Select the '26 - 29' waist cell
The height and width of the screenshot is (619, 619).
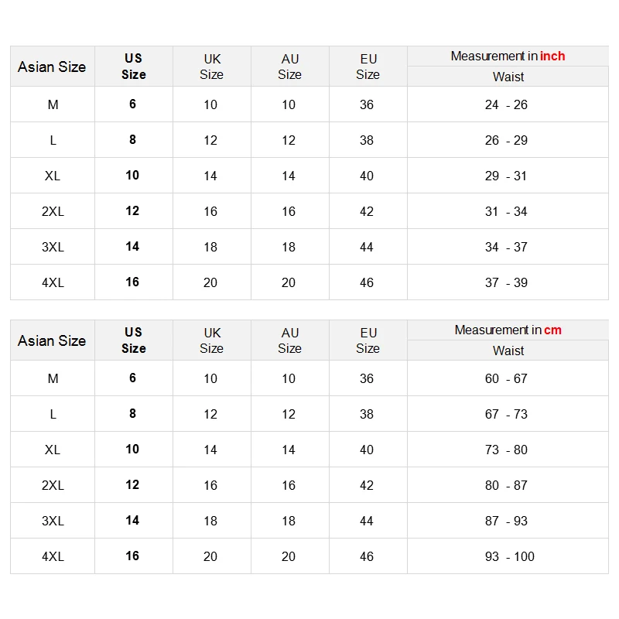[x=507, y=140]
